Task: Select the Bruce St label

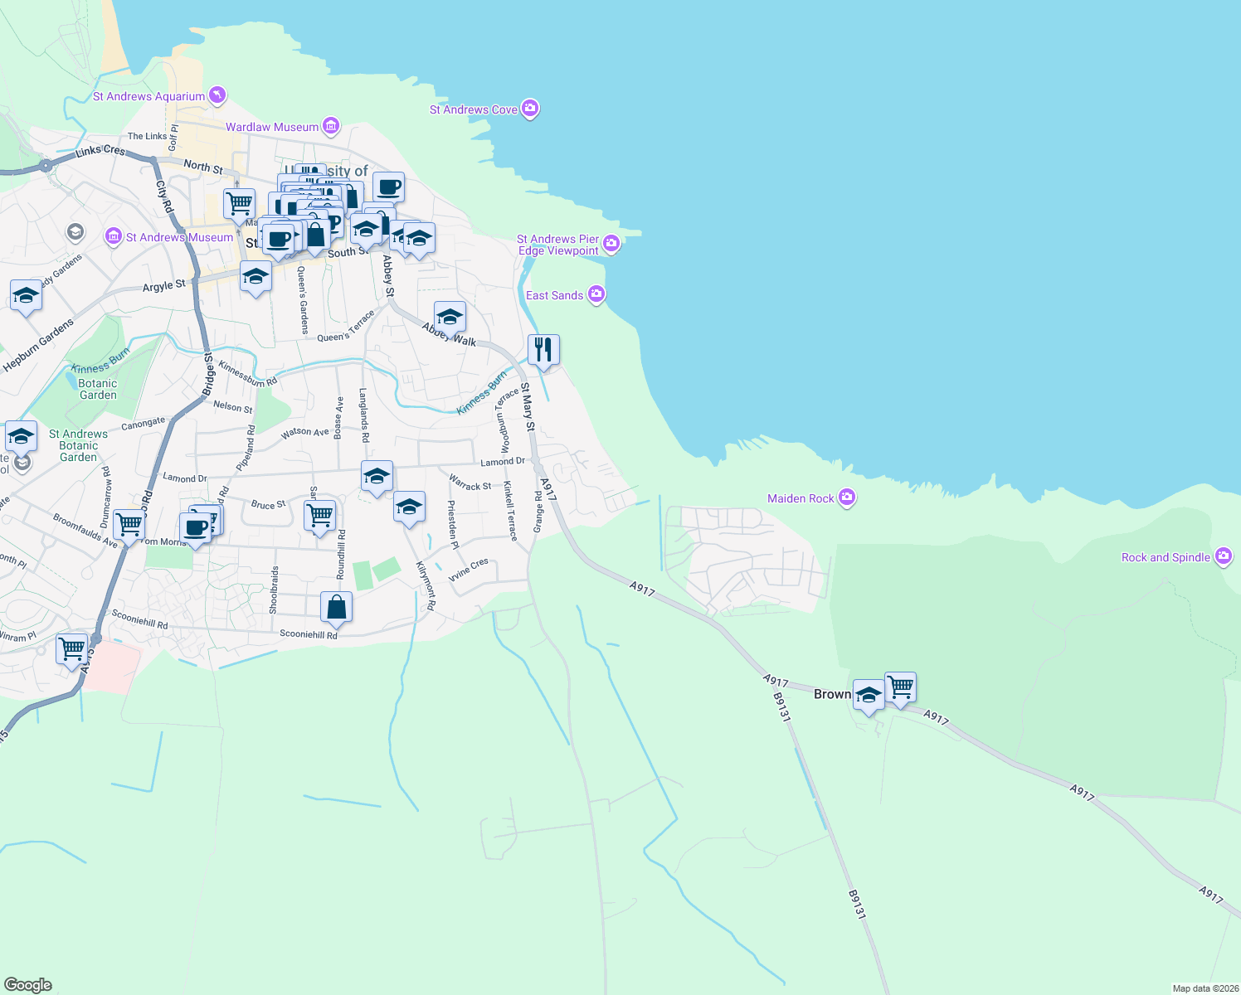Action: point(268,504)
